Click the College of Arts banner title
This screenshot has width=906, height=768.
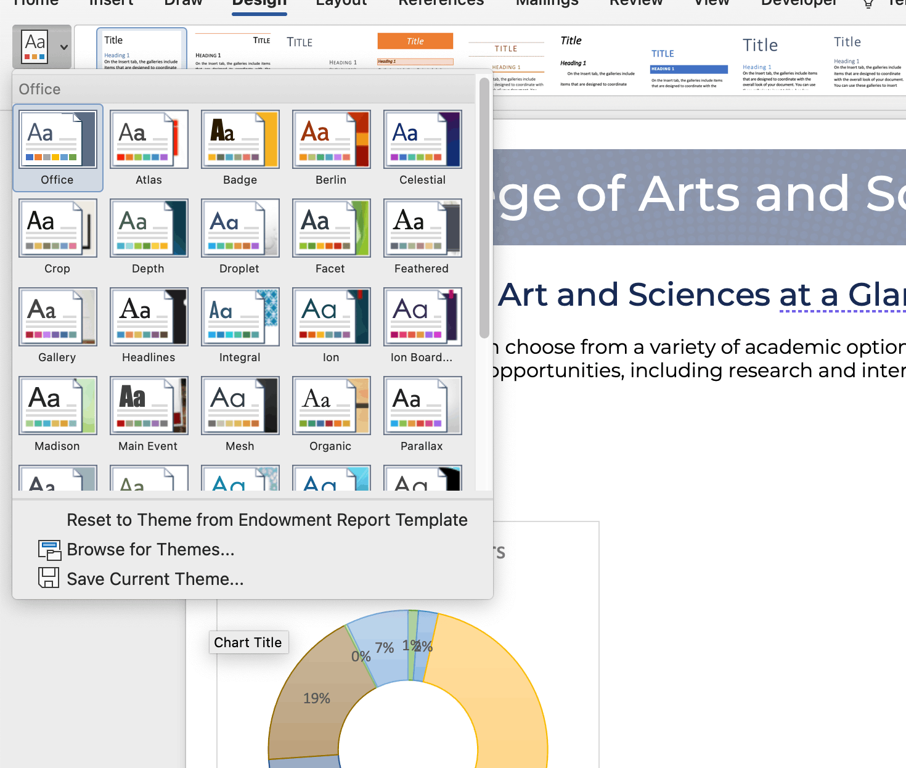pyautogui.click(x=700, y=195)
